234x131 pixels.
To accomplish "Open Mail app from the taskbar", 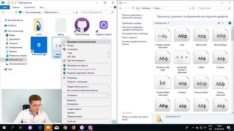I will [x=57, y=128].
